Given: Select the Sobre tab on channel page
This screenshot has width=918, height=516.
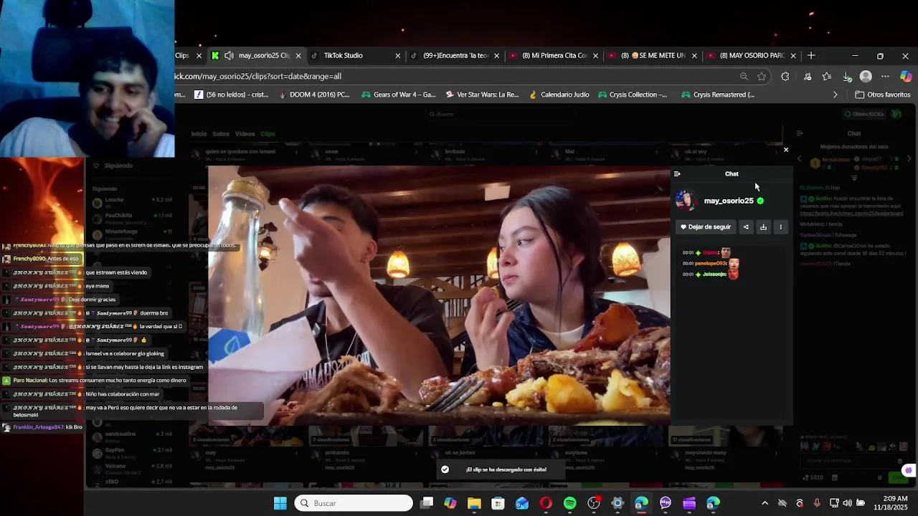Looking at the screenshot, I should (x=221, y=134).
